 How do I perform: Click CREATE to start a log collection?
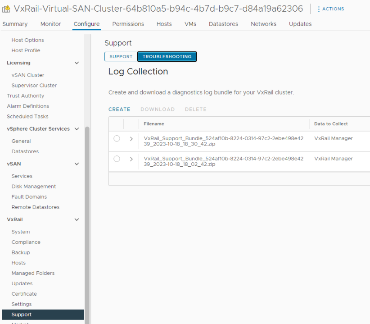click(x=119, y=109)
